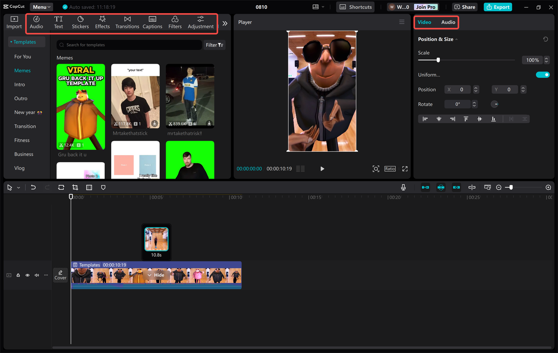Open the Captions panel
This screenshot has height=353, width=558.
(x=152, y=22)
